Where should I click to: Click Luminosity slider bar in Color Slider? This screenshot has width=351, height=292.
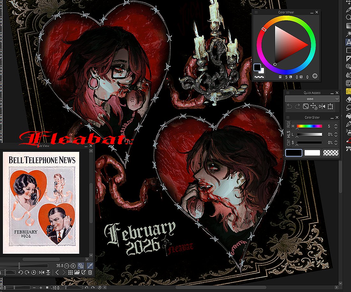[x=310, y=135]
